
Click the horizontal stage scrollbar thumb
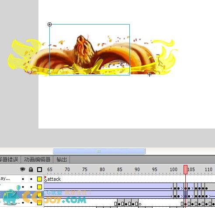pos(99,151)
